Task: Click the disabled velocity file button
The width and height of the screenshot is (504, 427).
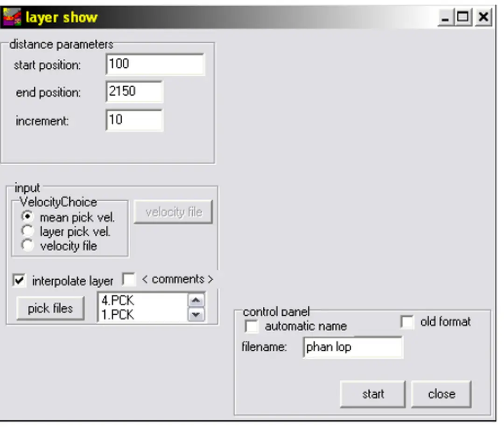Action: [173, 212]
